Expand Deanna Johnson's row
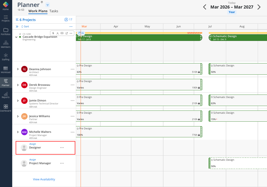 tap(18, 69)
